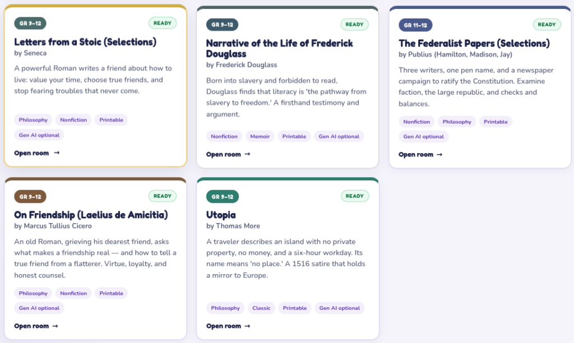Click The Federalist Papers (Selections) title
Viewport: 574px width, 343px height.
coord(474,43)
